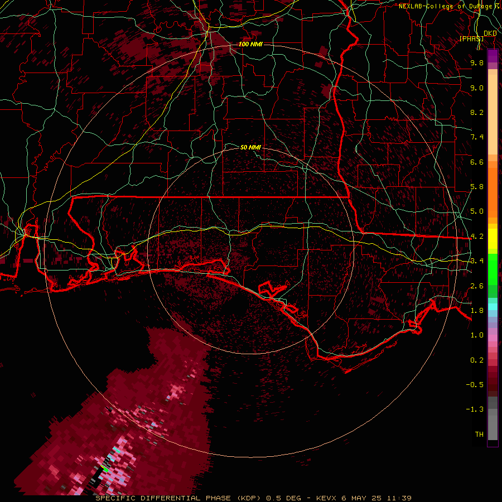Pick the cyan band on color scale
This screenshot has height=502, width=502.
tap(493, 306)
